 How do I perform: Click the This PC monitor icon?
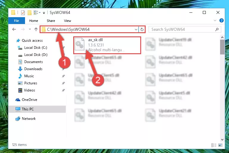(x=18, y=109)
